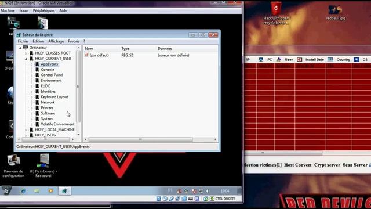Image resolution: width=371 pixels, height=209 pixels.
Task: Click the Crypt server link
Action: click(327, 165)
